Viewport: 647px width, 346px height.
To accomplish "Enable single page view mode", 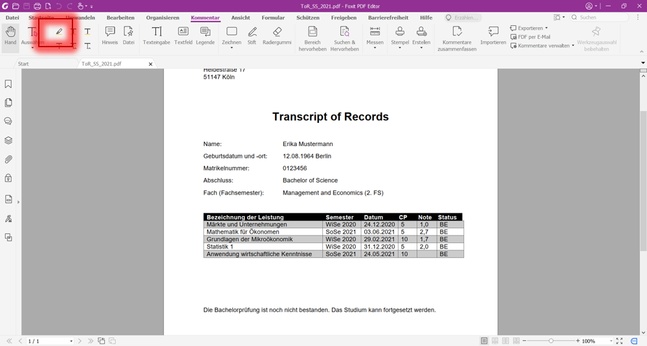I will [x=484, y=341].
